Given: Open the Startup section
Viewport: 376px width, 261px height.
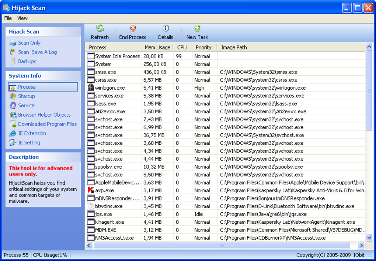Looking at the screenshot, I should tap(27, 96).
